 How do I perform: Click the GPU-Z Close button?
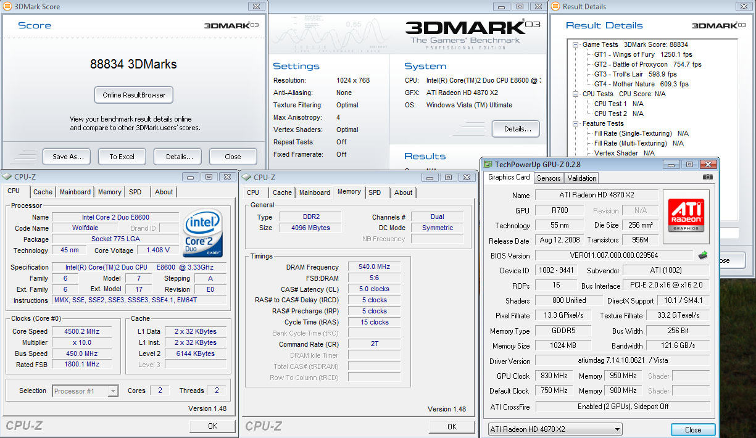[693, 430]
